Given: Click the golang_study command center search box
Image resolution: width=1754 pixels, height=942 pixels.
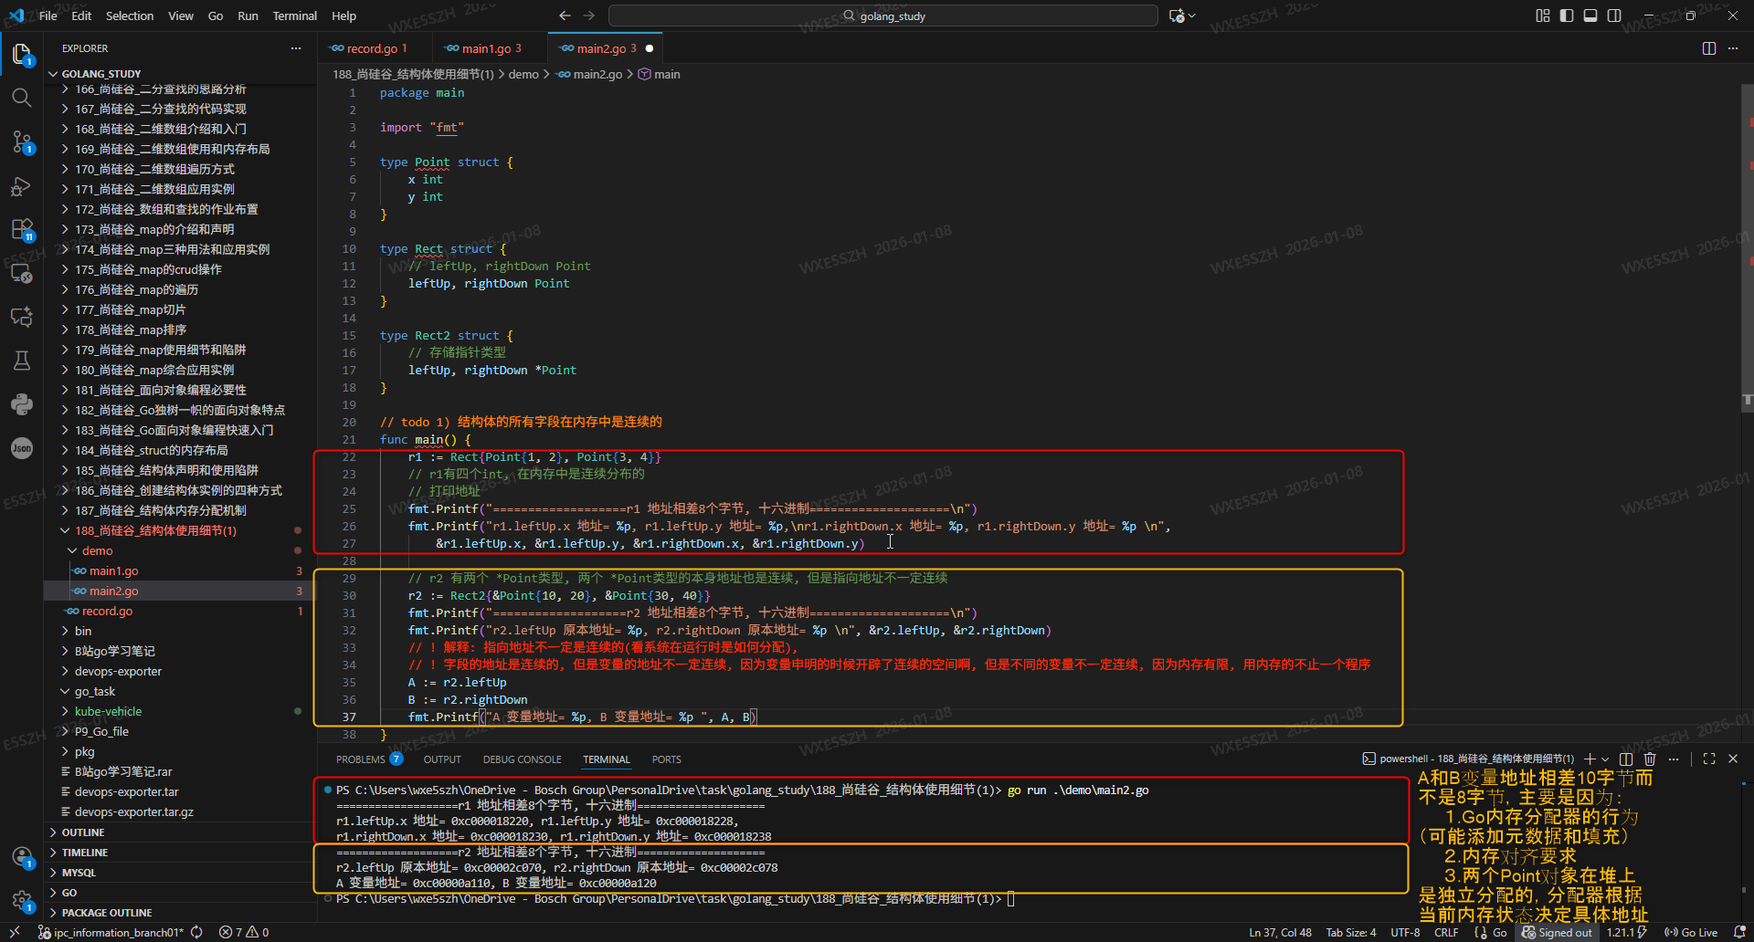Looking at the screenshot, I should point(883,16).
